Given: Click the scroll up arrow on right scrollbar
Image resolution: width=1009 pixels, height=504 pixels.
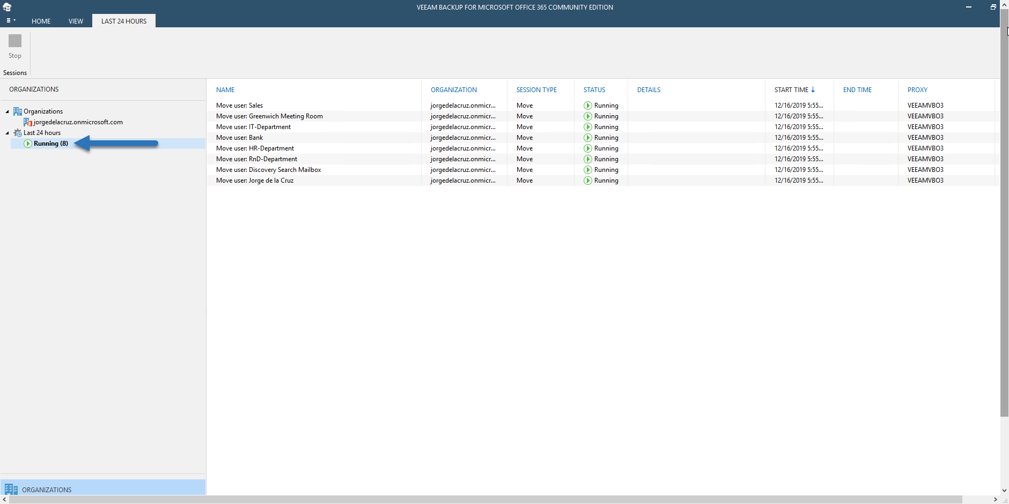Looking at the screenshot, I should click(x=1004, y=5).
